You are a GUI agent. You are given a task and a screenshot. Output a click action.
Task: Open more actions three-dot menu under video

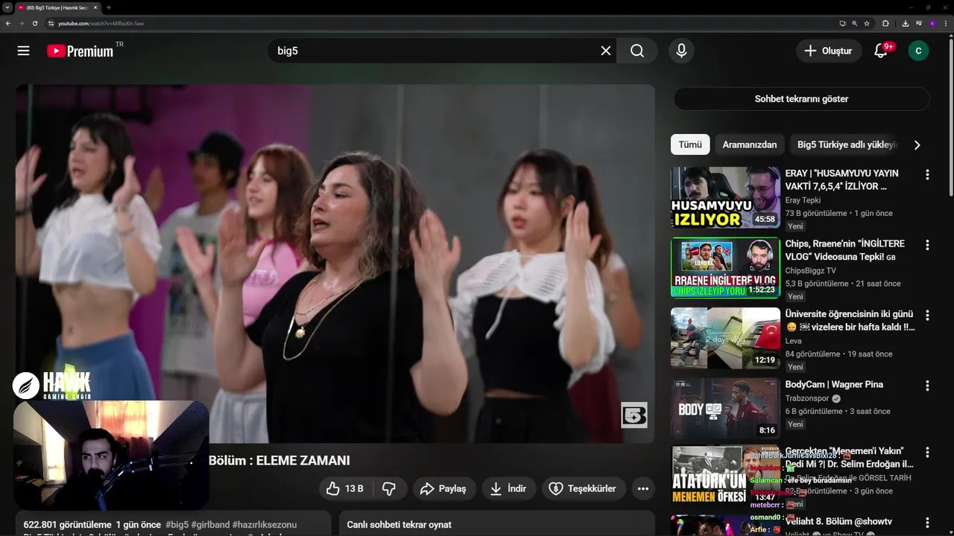pos(642,488)
